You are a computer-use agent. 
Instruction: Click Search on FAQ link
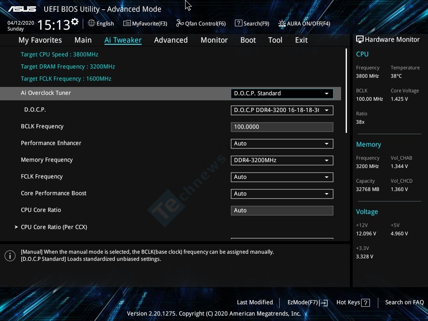pyautogui.click(x=404, y=303)
